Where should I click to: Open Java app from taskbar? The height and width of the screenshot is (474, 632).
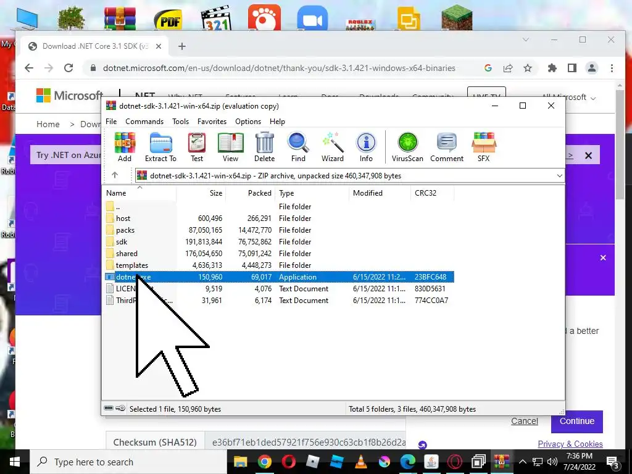point(431,462)
